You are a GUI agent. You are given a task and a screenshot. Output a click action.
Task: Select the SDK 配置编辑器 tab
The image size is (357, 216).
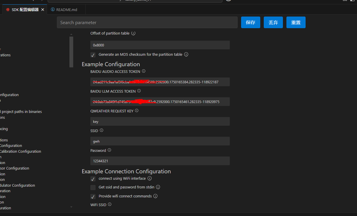pyautogui.click(x=25, y=10)
